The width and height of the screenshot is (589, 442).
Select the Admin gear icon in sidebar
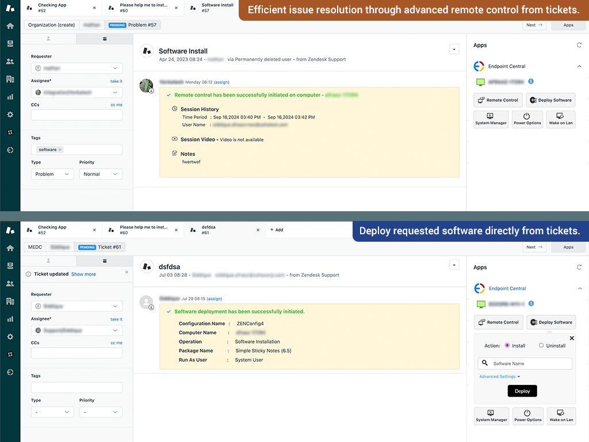click(9, 114)
